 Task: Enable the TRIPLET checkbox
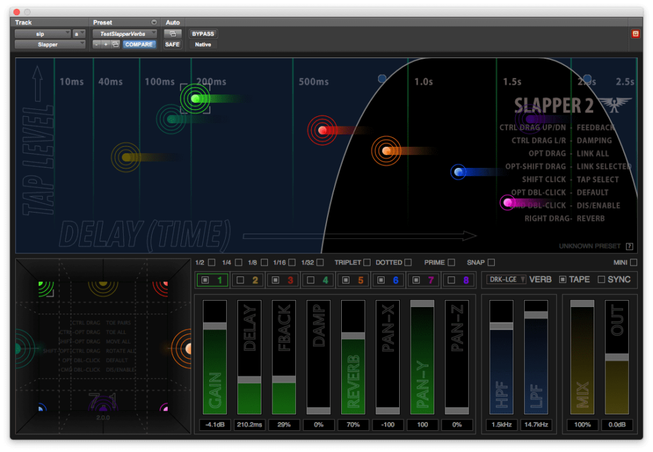pyautogui.click(x=367, y=262)
